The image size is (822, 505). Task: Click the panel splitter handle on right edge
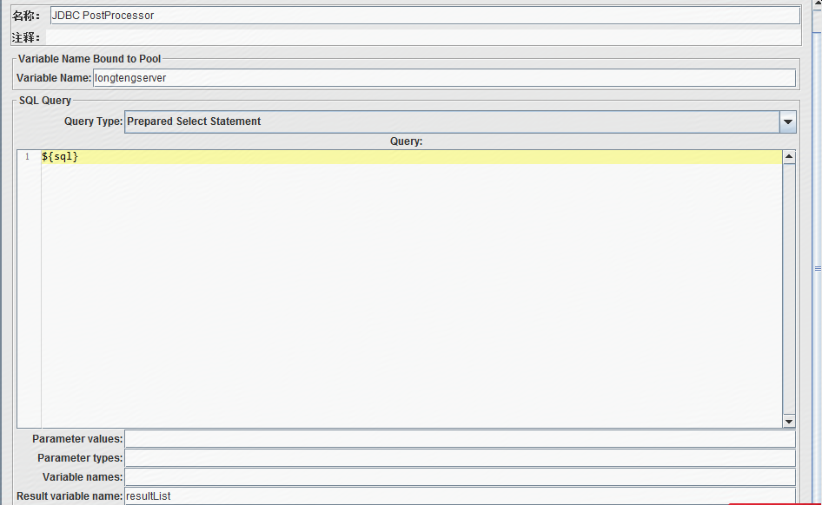818,268
